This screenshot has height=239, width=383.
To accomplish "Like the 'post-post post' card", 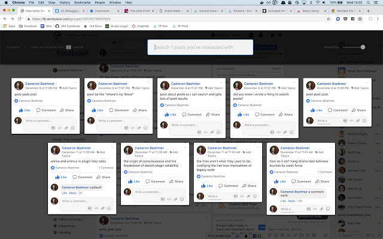I will [x=317, y=110].
